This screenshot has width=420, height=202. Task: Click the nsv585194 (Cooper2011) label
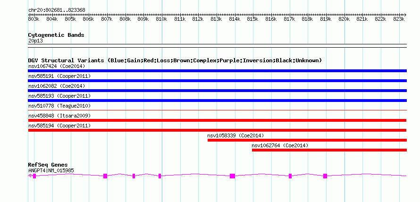(x=59, y=126)
